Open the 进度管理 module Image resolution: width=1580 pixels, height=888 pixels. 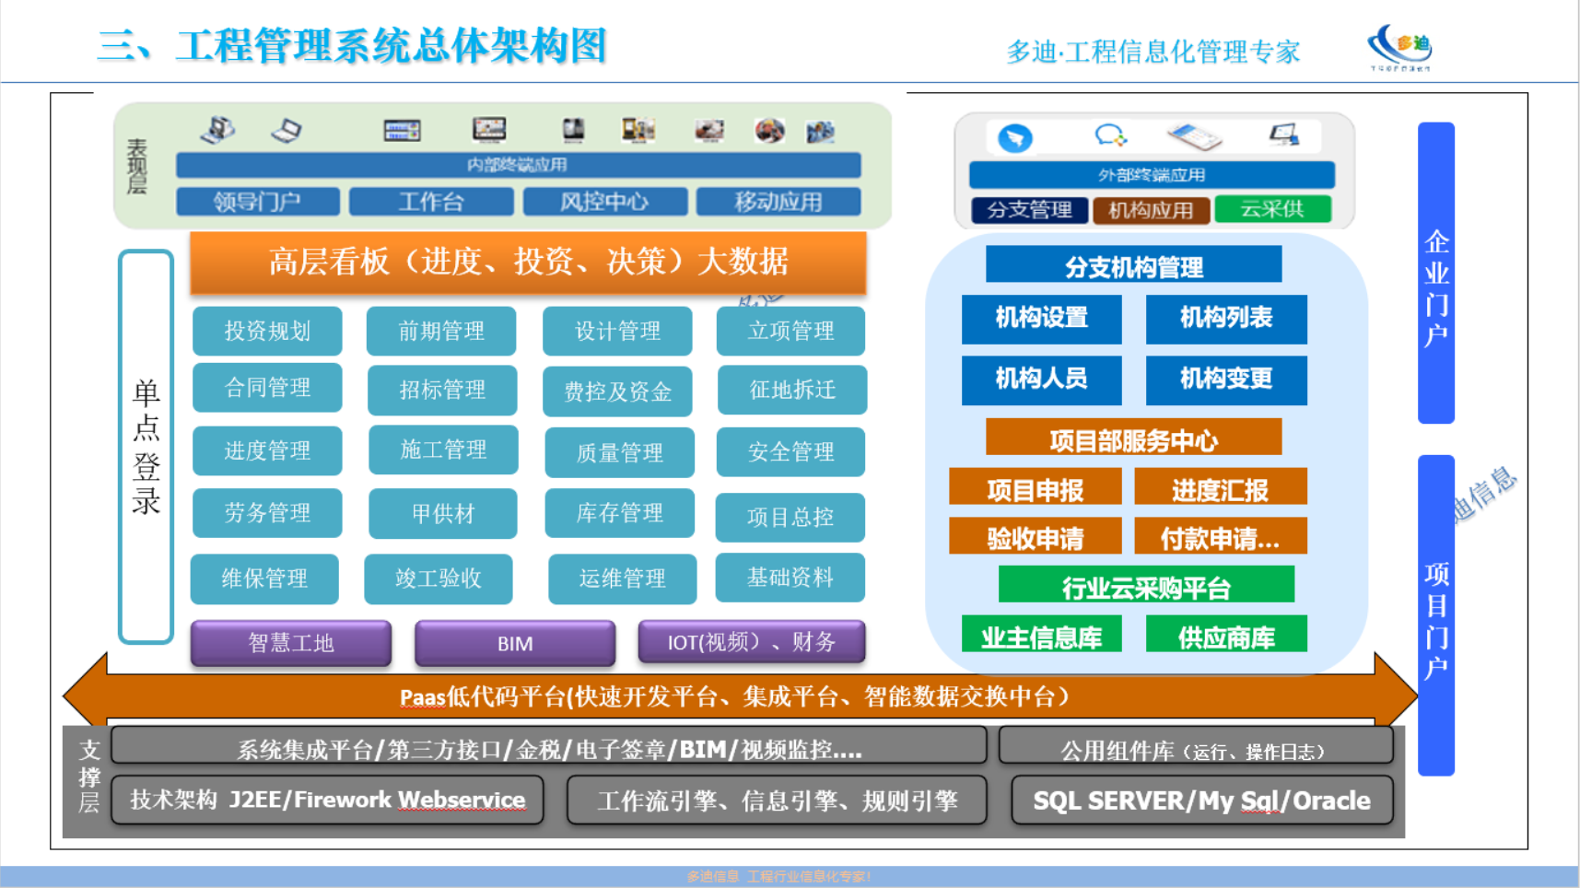point(267,451)
